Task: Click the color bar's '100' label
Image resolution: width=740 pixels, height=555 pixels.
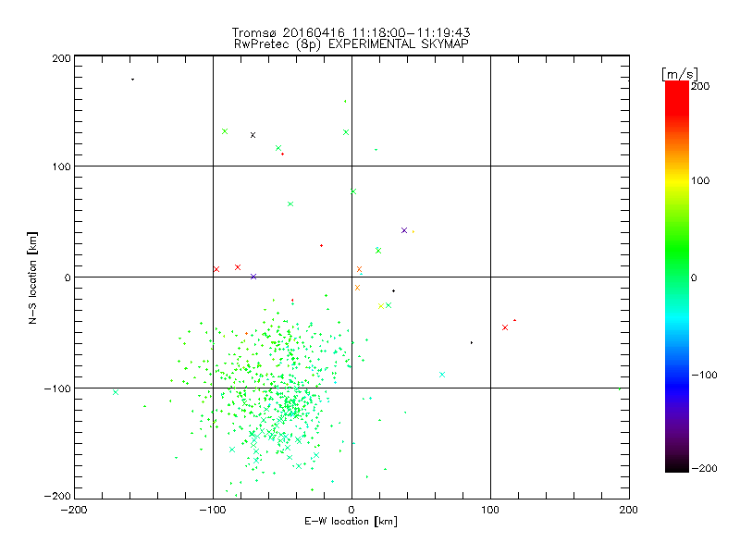Action: click(x=700, y=180)
